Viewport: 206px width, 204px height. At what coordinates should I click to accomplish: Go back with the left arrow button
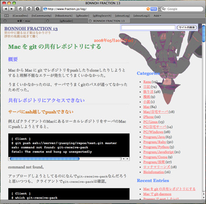pyautogui.click(x=6, y=9)
